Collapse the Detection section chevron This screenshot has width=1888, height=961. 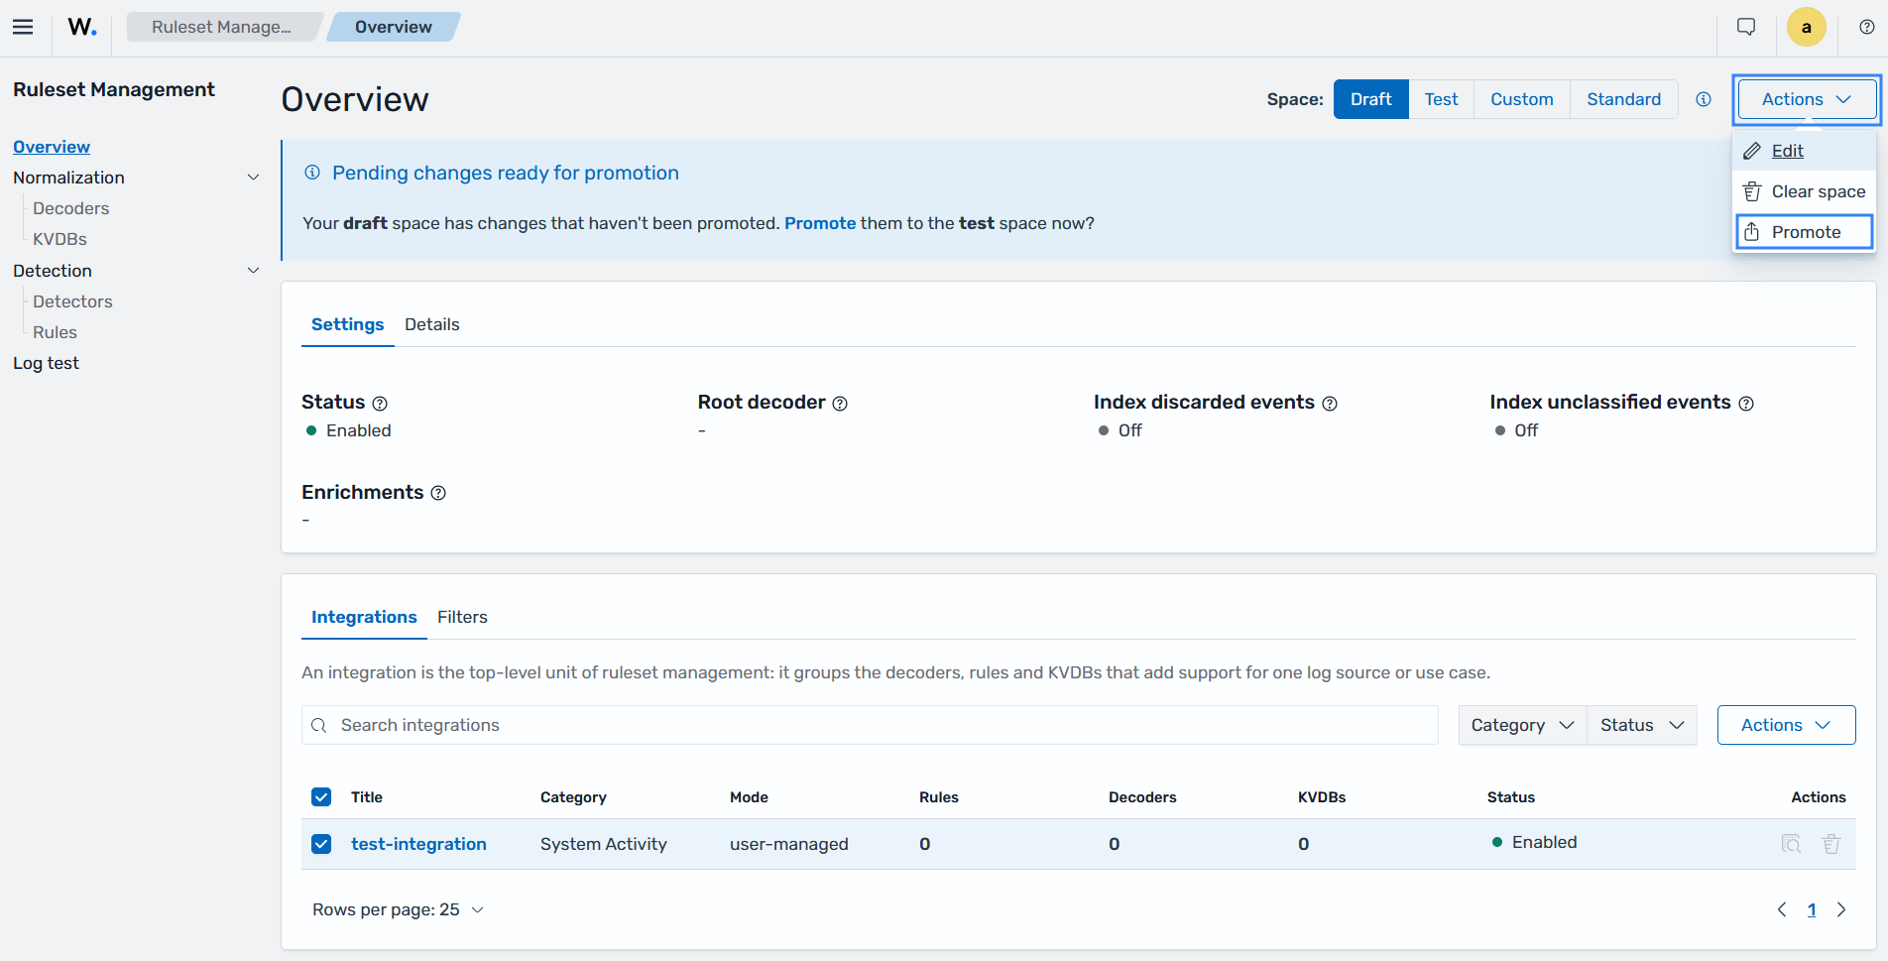[253, 271]
